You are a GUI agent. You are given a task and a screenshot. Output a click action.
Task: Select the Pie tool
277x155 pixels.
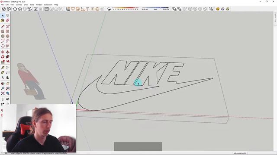point(8,46)
